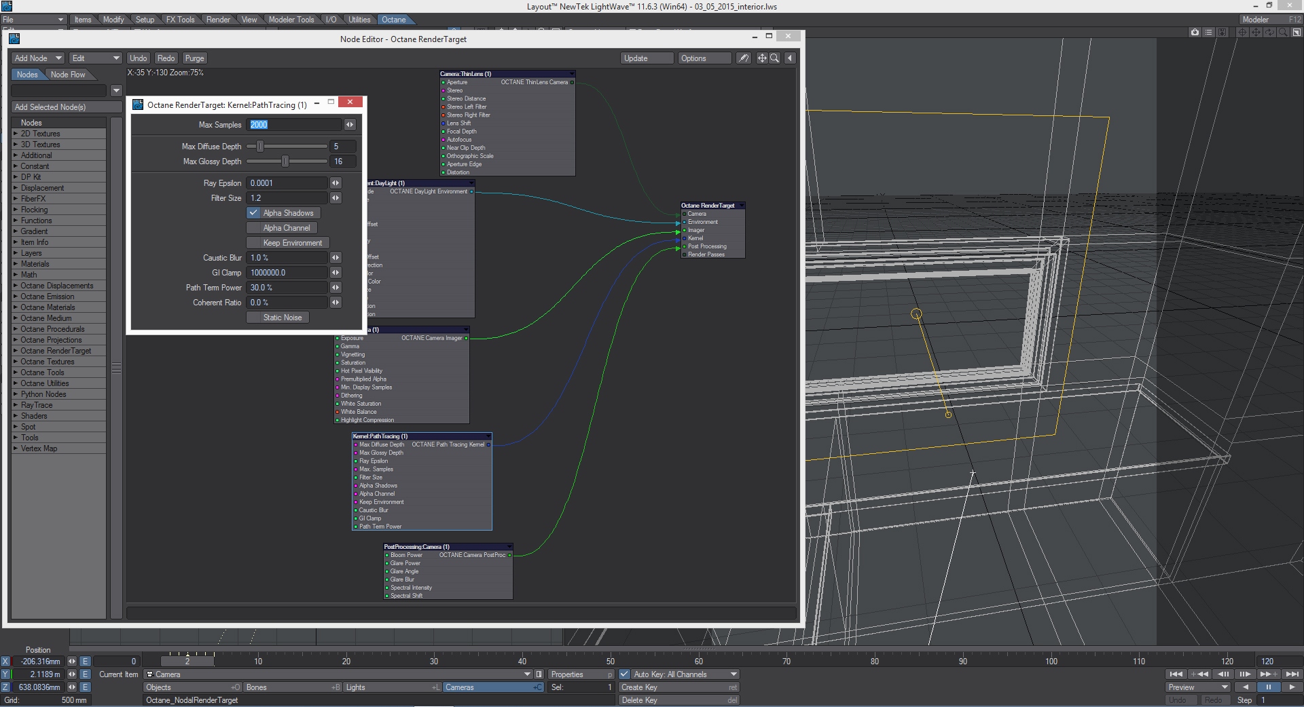This screenshot has width=1304, height=707.
Task: Click the viewport camera snapshot icon
Action: tap(1195, 33)
